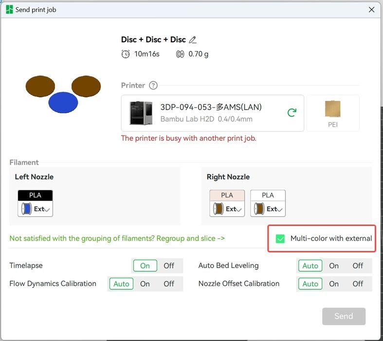
Task: Open second Right Nozzle Ext filament dropdown
Action: pos(280,209)
